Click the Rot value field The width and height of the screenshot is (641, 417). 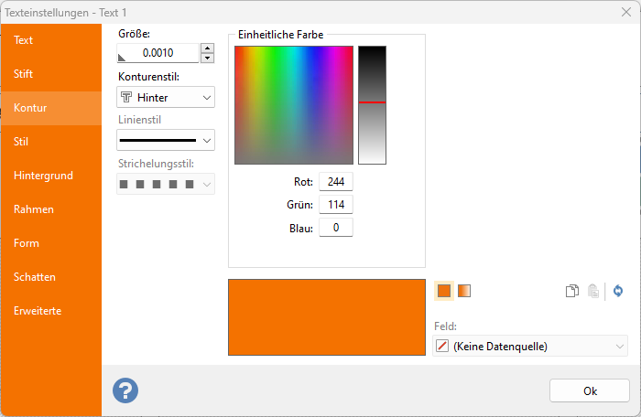(x=335, y=181)
